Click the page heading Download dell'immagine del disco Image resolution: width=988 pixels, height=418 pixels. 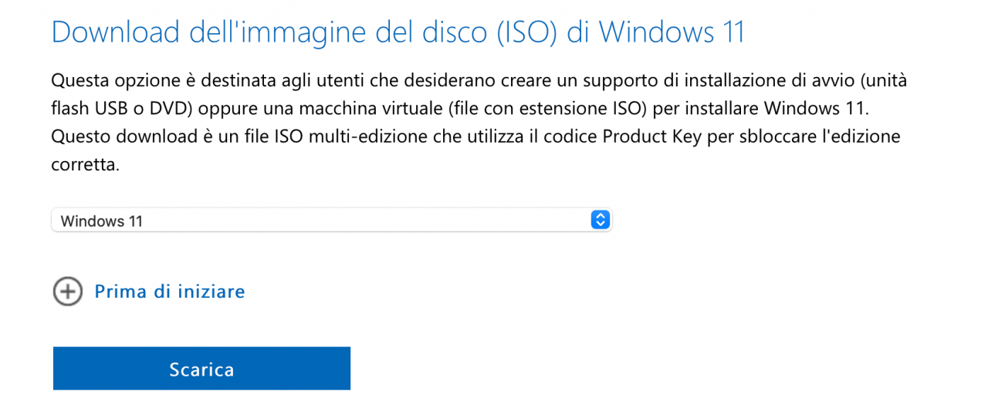pyautogui.click(x=398, y=32)
